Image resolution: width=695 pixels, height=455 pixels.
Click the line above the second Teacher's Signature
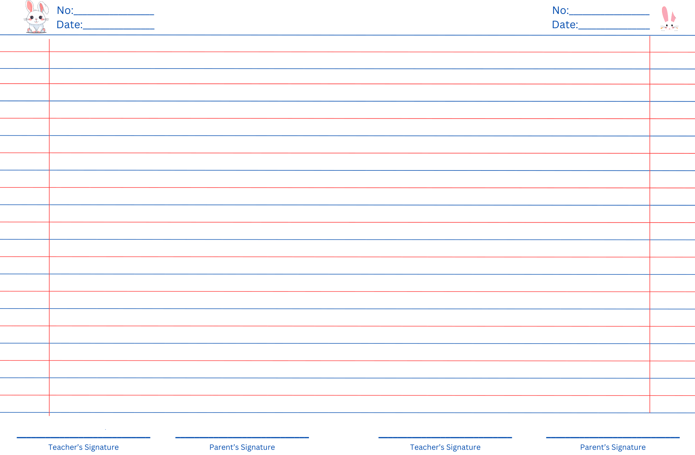pyautogui.click(x=445, y=437)
